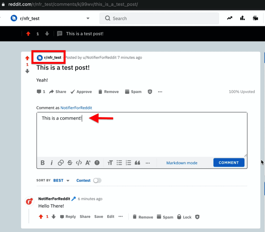The height and width of the screenshot is (232, 265).
Task: Submit with the COMMENT button
Action: tap(229, 163)
